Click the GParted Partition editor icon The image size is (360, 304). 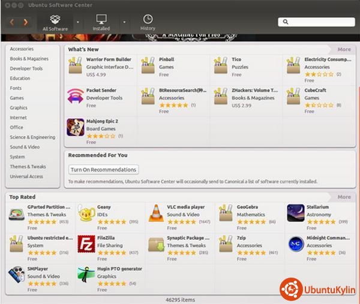coord(17,214)
